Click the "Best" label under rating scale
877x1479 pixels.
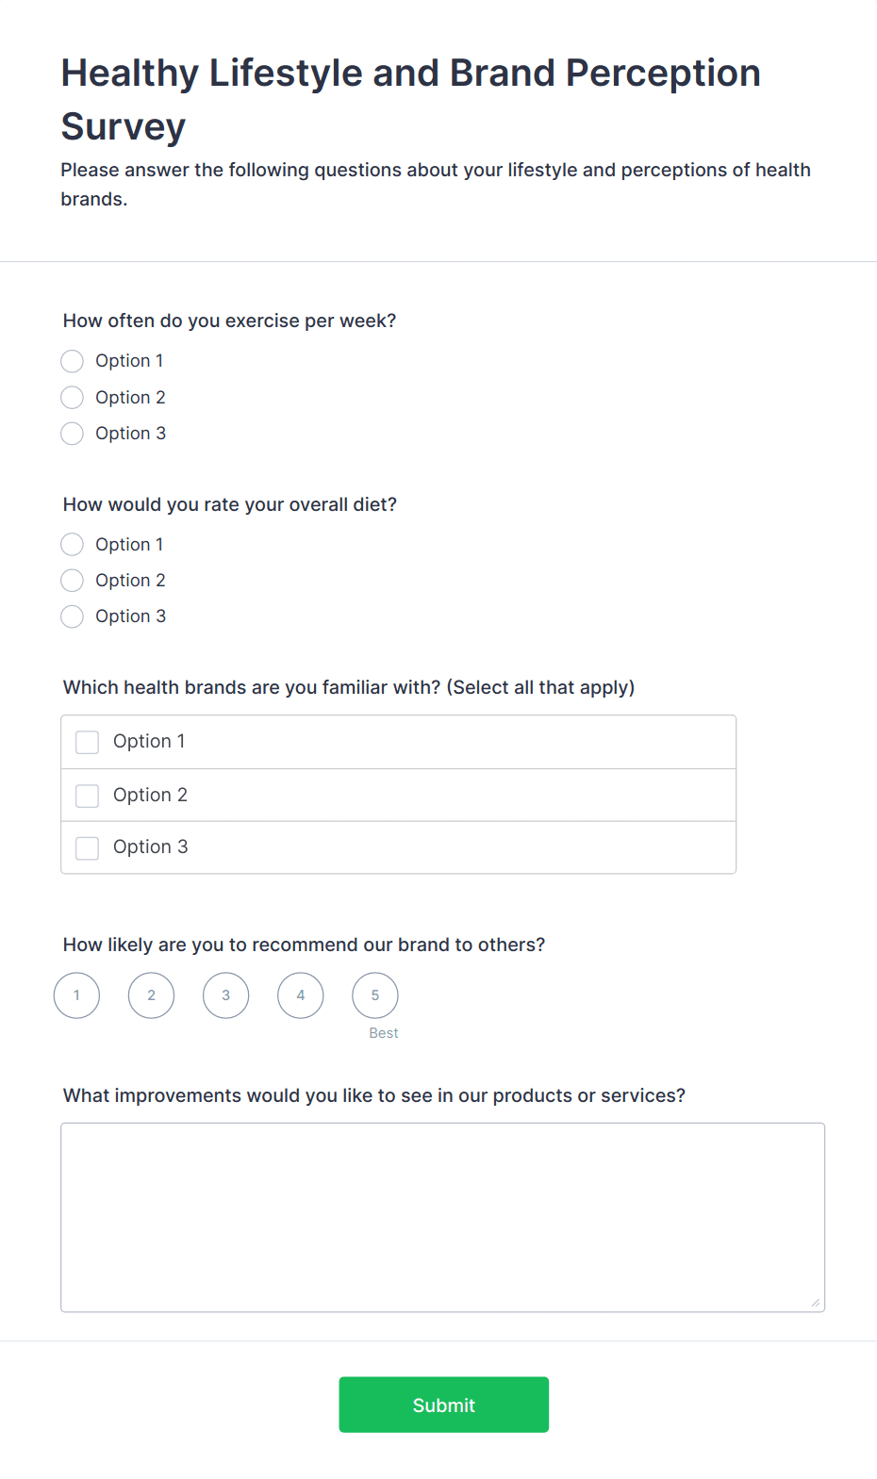click(384, 1033)
